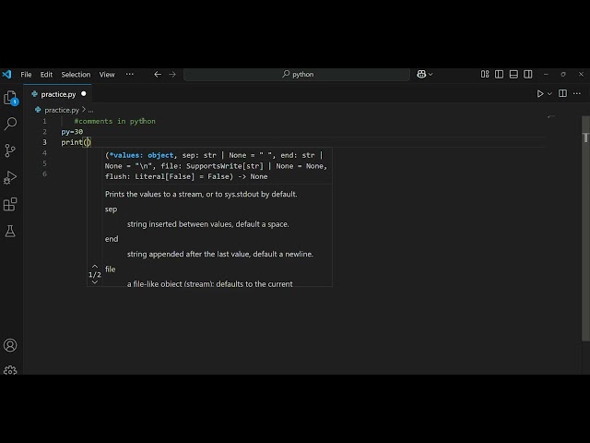Open the Accounts menu
Image resolution: width=590 pixels, height=443 pixels.
pos(10,345)
